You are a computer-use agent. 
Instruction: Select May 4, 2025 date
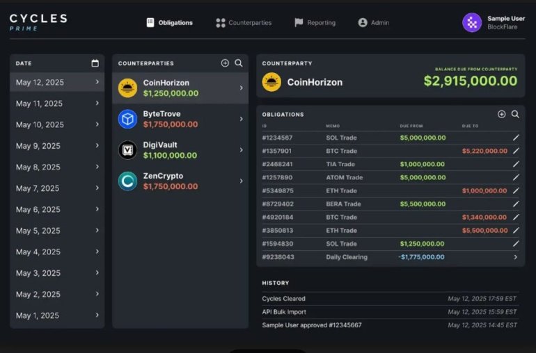click(57, 252)
